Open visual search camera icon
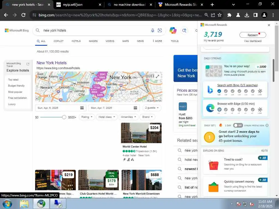The height and width of the screenshot is (209, 279). click(160, 30)
